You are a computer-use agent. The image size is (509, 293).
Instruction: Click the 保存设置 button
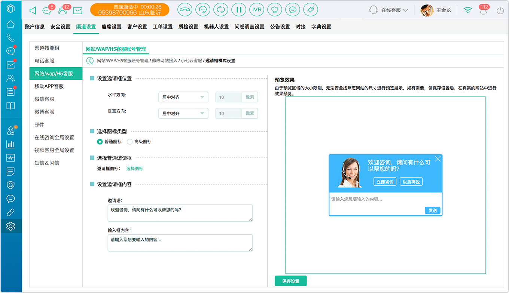(x=291, y=281)
